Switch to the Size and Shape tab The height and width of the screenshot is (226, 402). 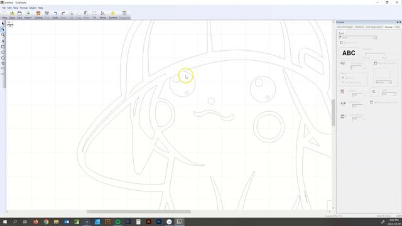[x=345, y=27]
